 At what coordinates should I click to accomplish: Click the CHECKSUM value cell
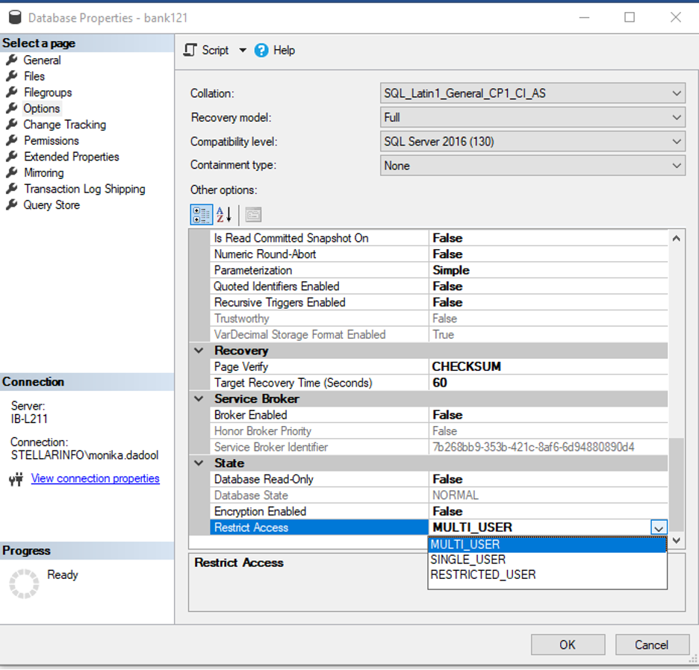[548, 366]
